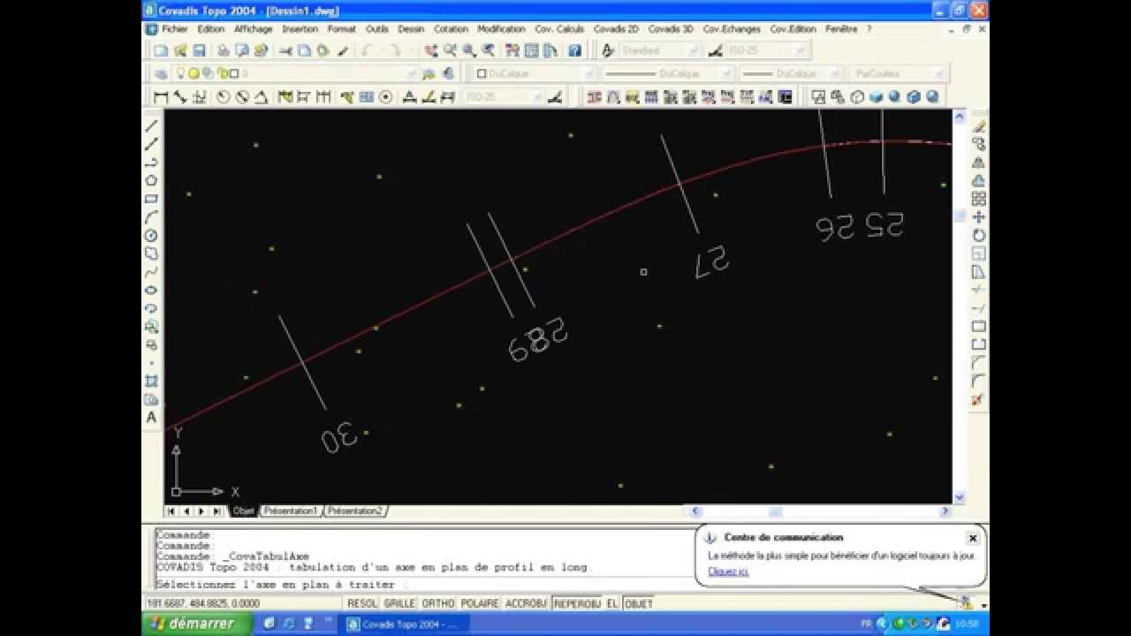Click the command line prompt input
Image resolution: width=1131 pixels, height=636 pixels.
click(x=424, y=585)
